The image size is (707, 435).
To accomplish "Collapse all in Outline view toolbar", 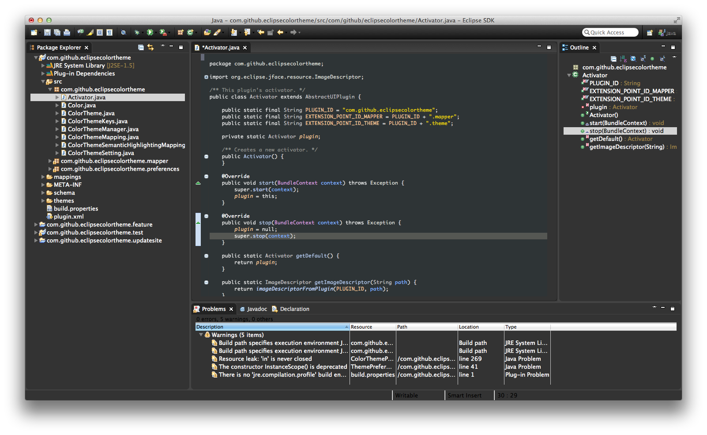I will 613,59.
